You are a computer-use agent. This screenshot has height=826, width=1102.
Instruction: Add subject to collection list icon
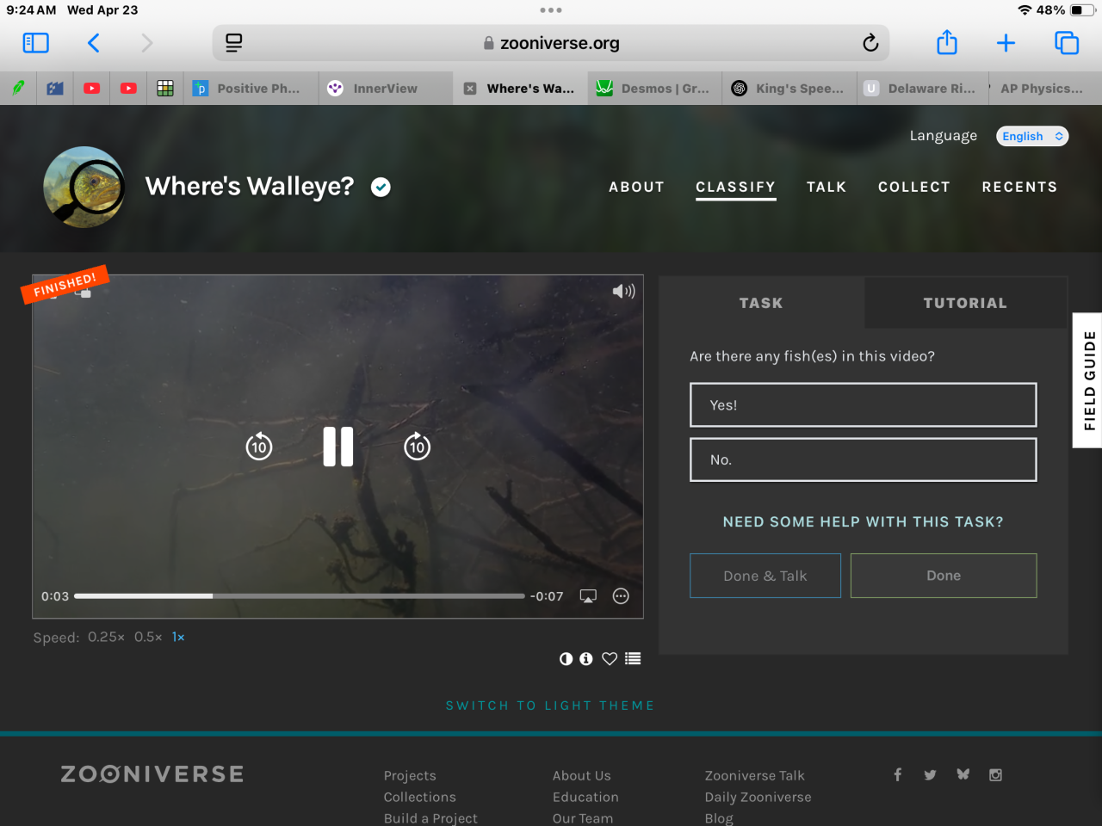click(x=633, y=659)
